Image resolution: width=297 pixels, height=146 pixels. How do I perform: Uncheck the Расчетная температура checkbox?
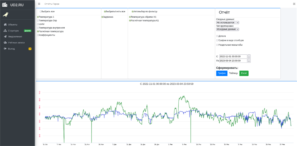tap(38, 32)
